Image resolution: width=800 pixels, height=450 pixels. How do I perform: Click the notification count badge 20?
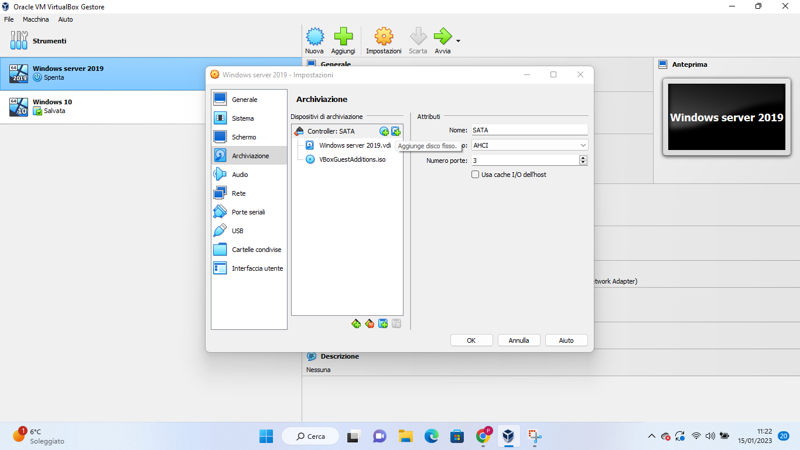(x=784, y=435)
